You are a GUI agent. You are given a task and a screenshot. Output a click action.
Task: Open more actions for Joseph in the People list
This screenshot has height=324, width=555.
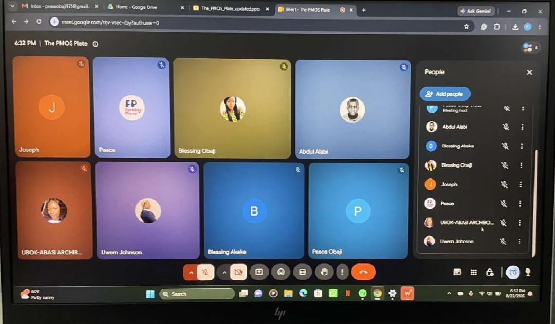coord(520,184)
